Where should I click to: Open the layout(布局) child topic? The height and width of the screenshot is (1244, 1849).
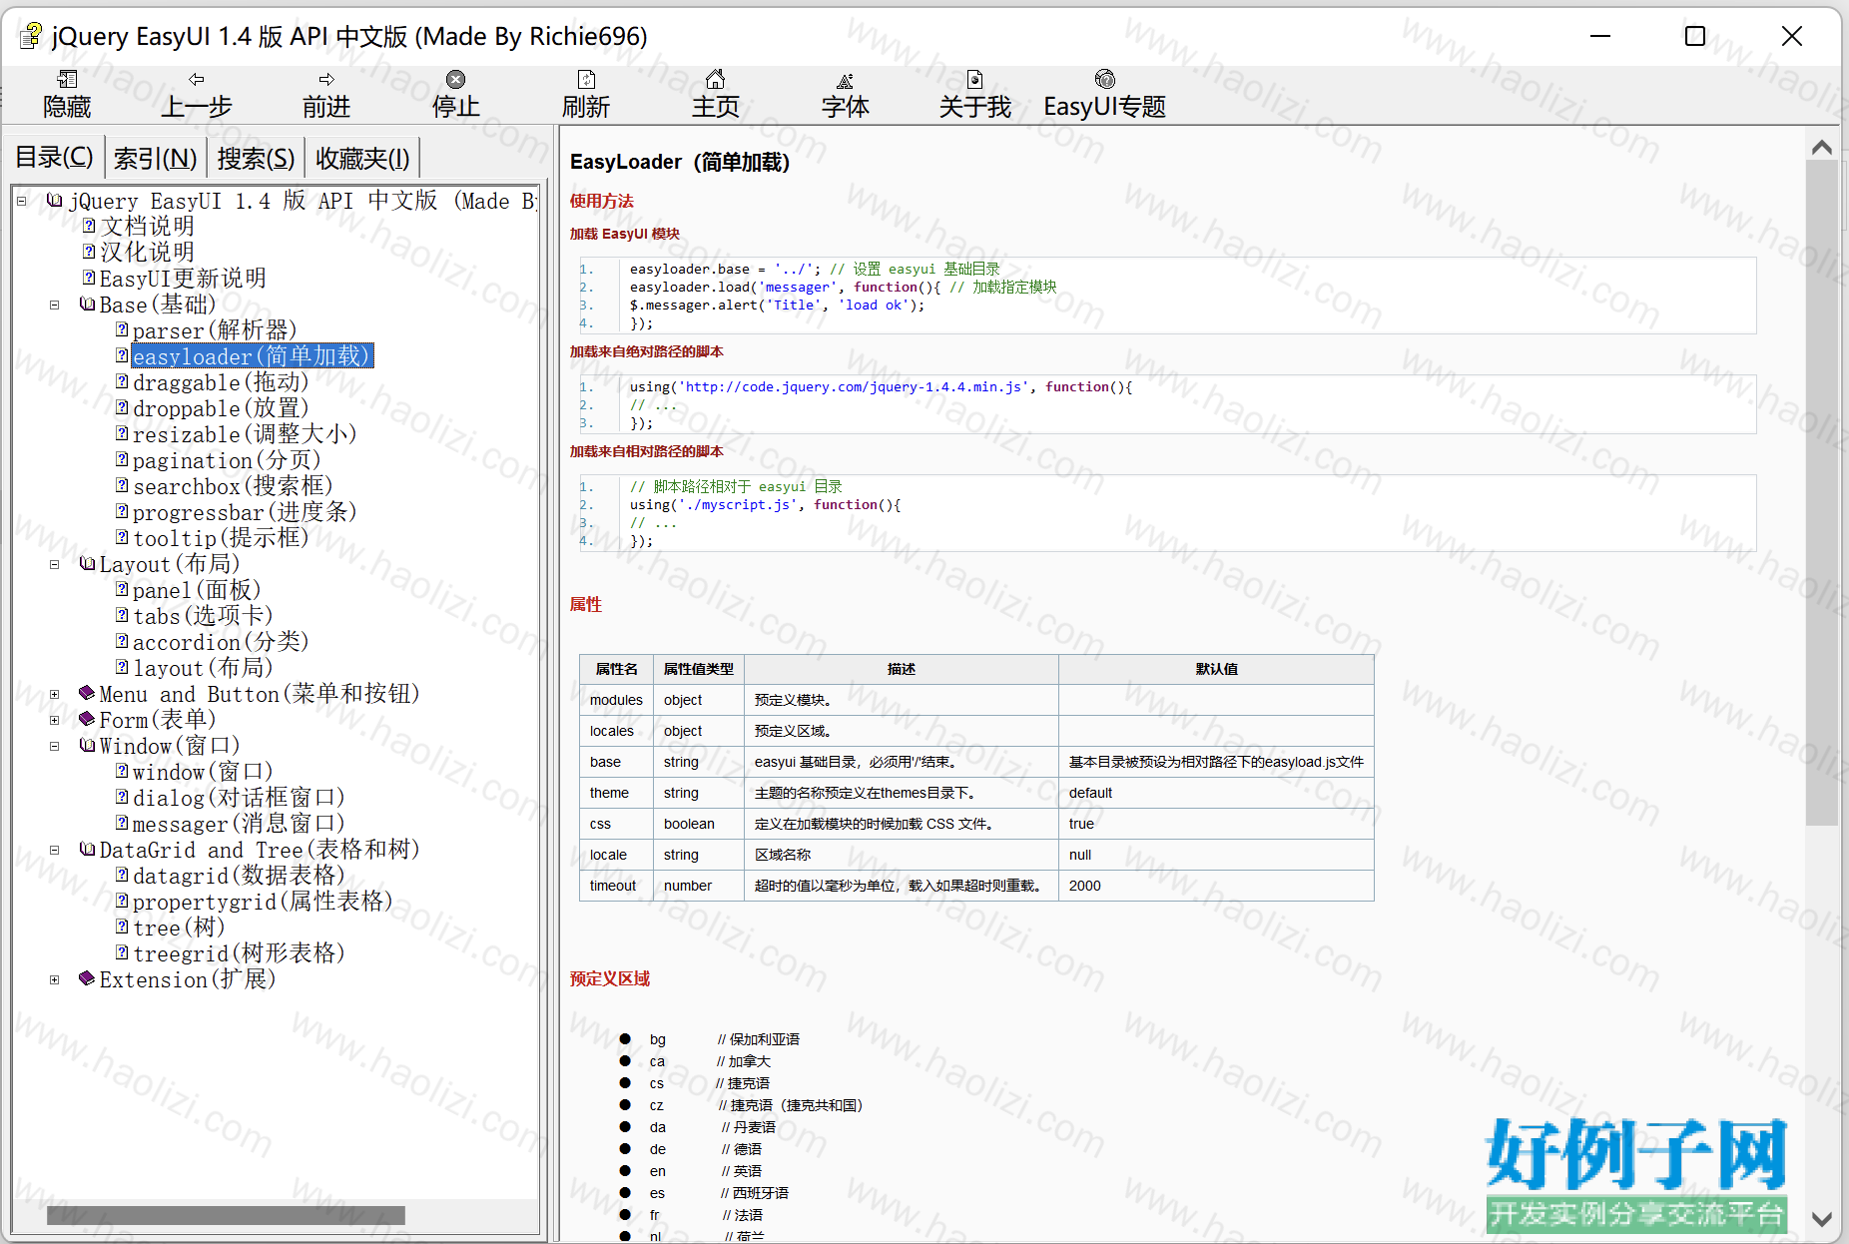coord(203,668)
